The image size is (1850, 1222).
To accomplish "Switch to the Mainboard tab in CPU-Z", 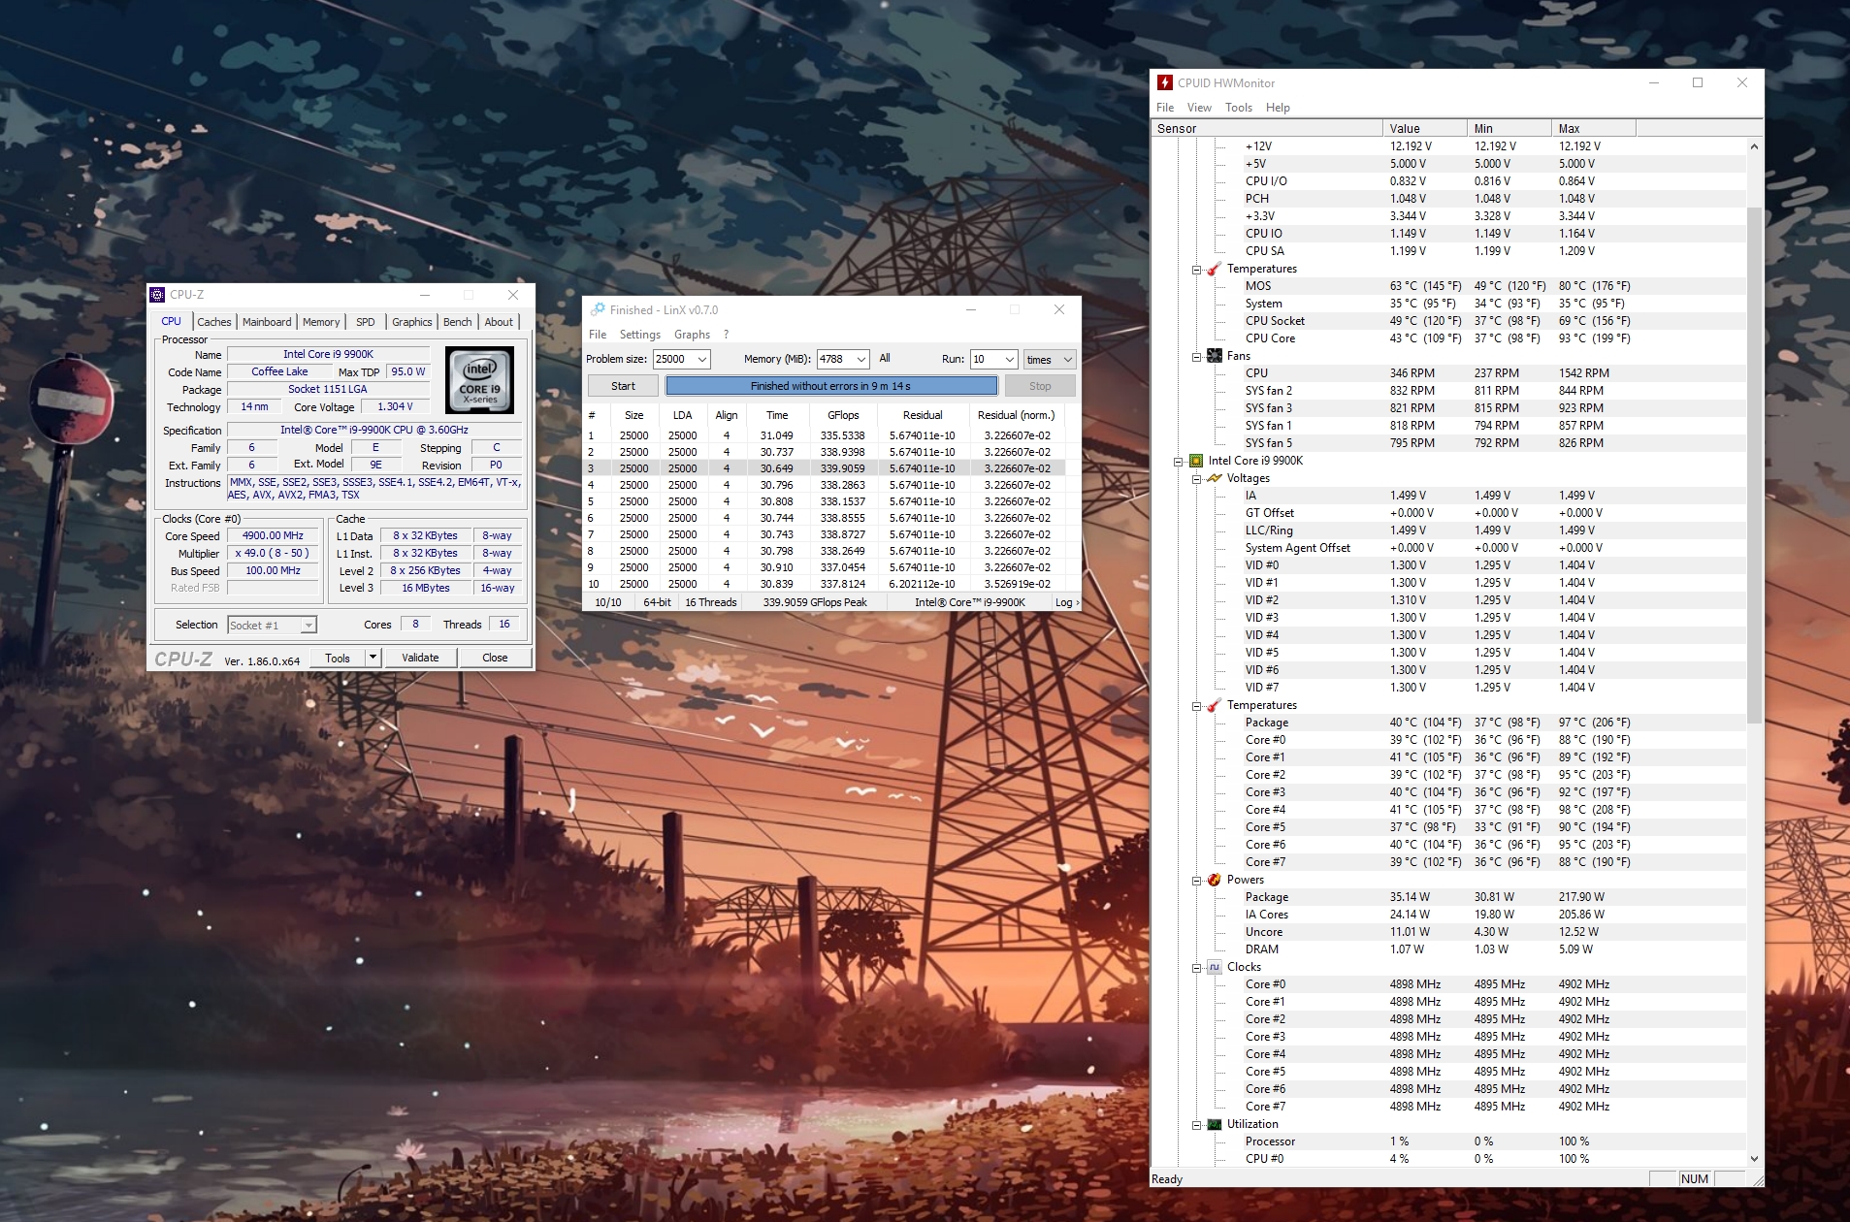I will tap(267, 322).
